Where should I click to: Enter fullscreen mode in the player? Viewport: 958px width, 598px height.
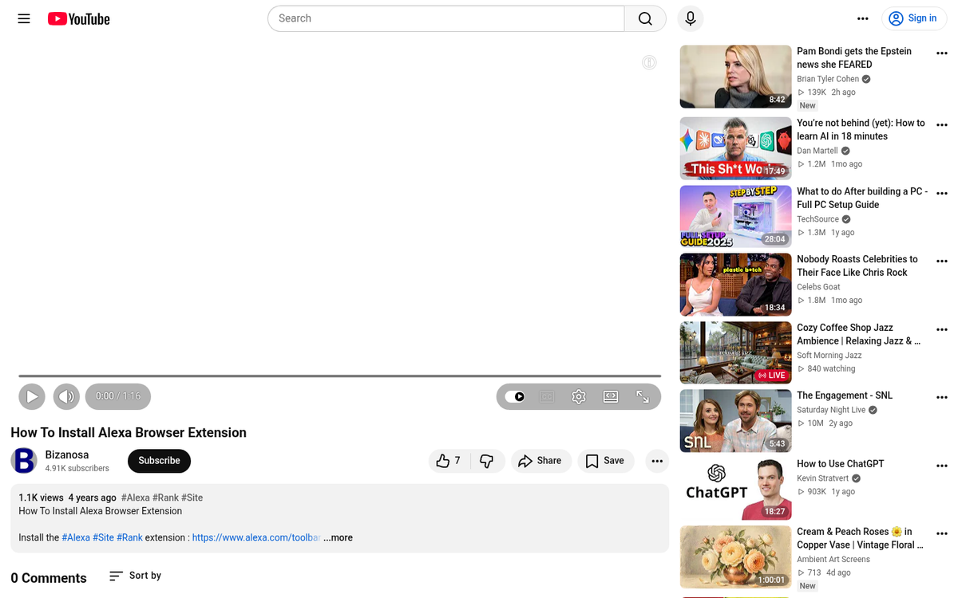(x=643, y=396)
